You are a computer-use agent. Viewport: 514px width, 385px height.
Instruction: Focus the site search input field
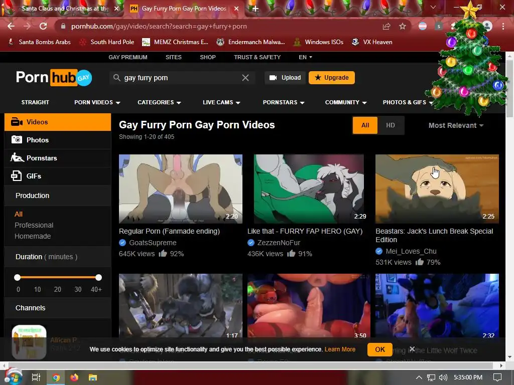pos(182,78)
